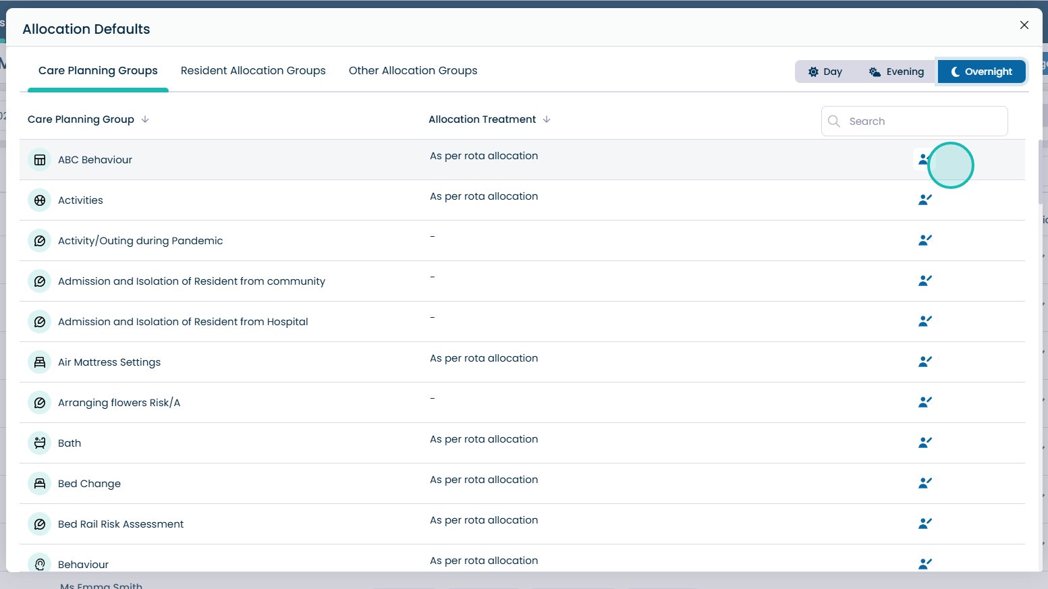Select the Overnight shift option
Image resolution: width=1048 pixels, height=589 pixels.
pos(981,72)
